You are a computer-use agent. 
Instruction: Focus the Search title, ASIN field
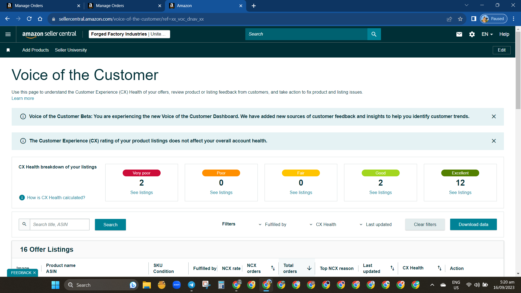pyautogui.click(x=60, y=224)
